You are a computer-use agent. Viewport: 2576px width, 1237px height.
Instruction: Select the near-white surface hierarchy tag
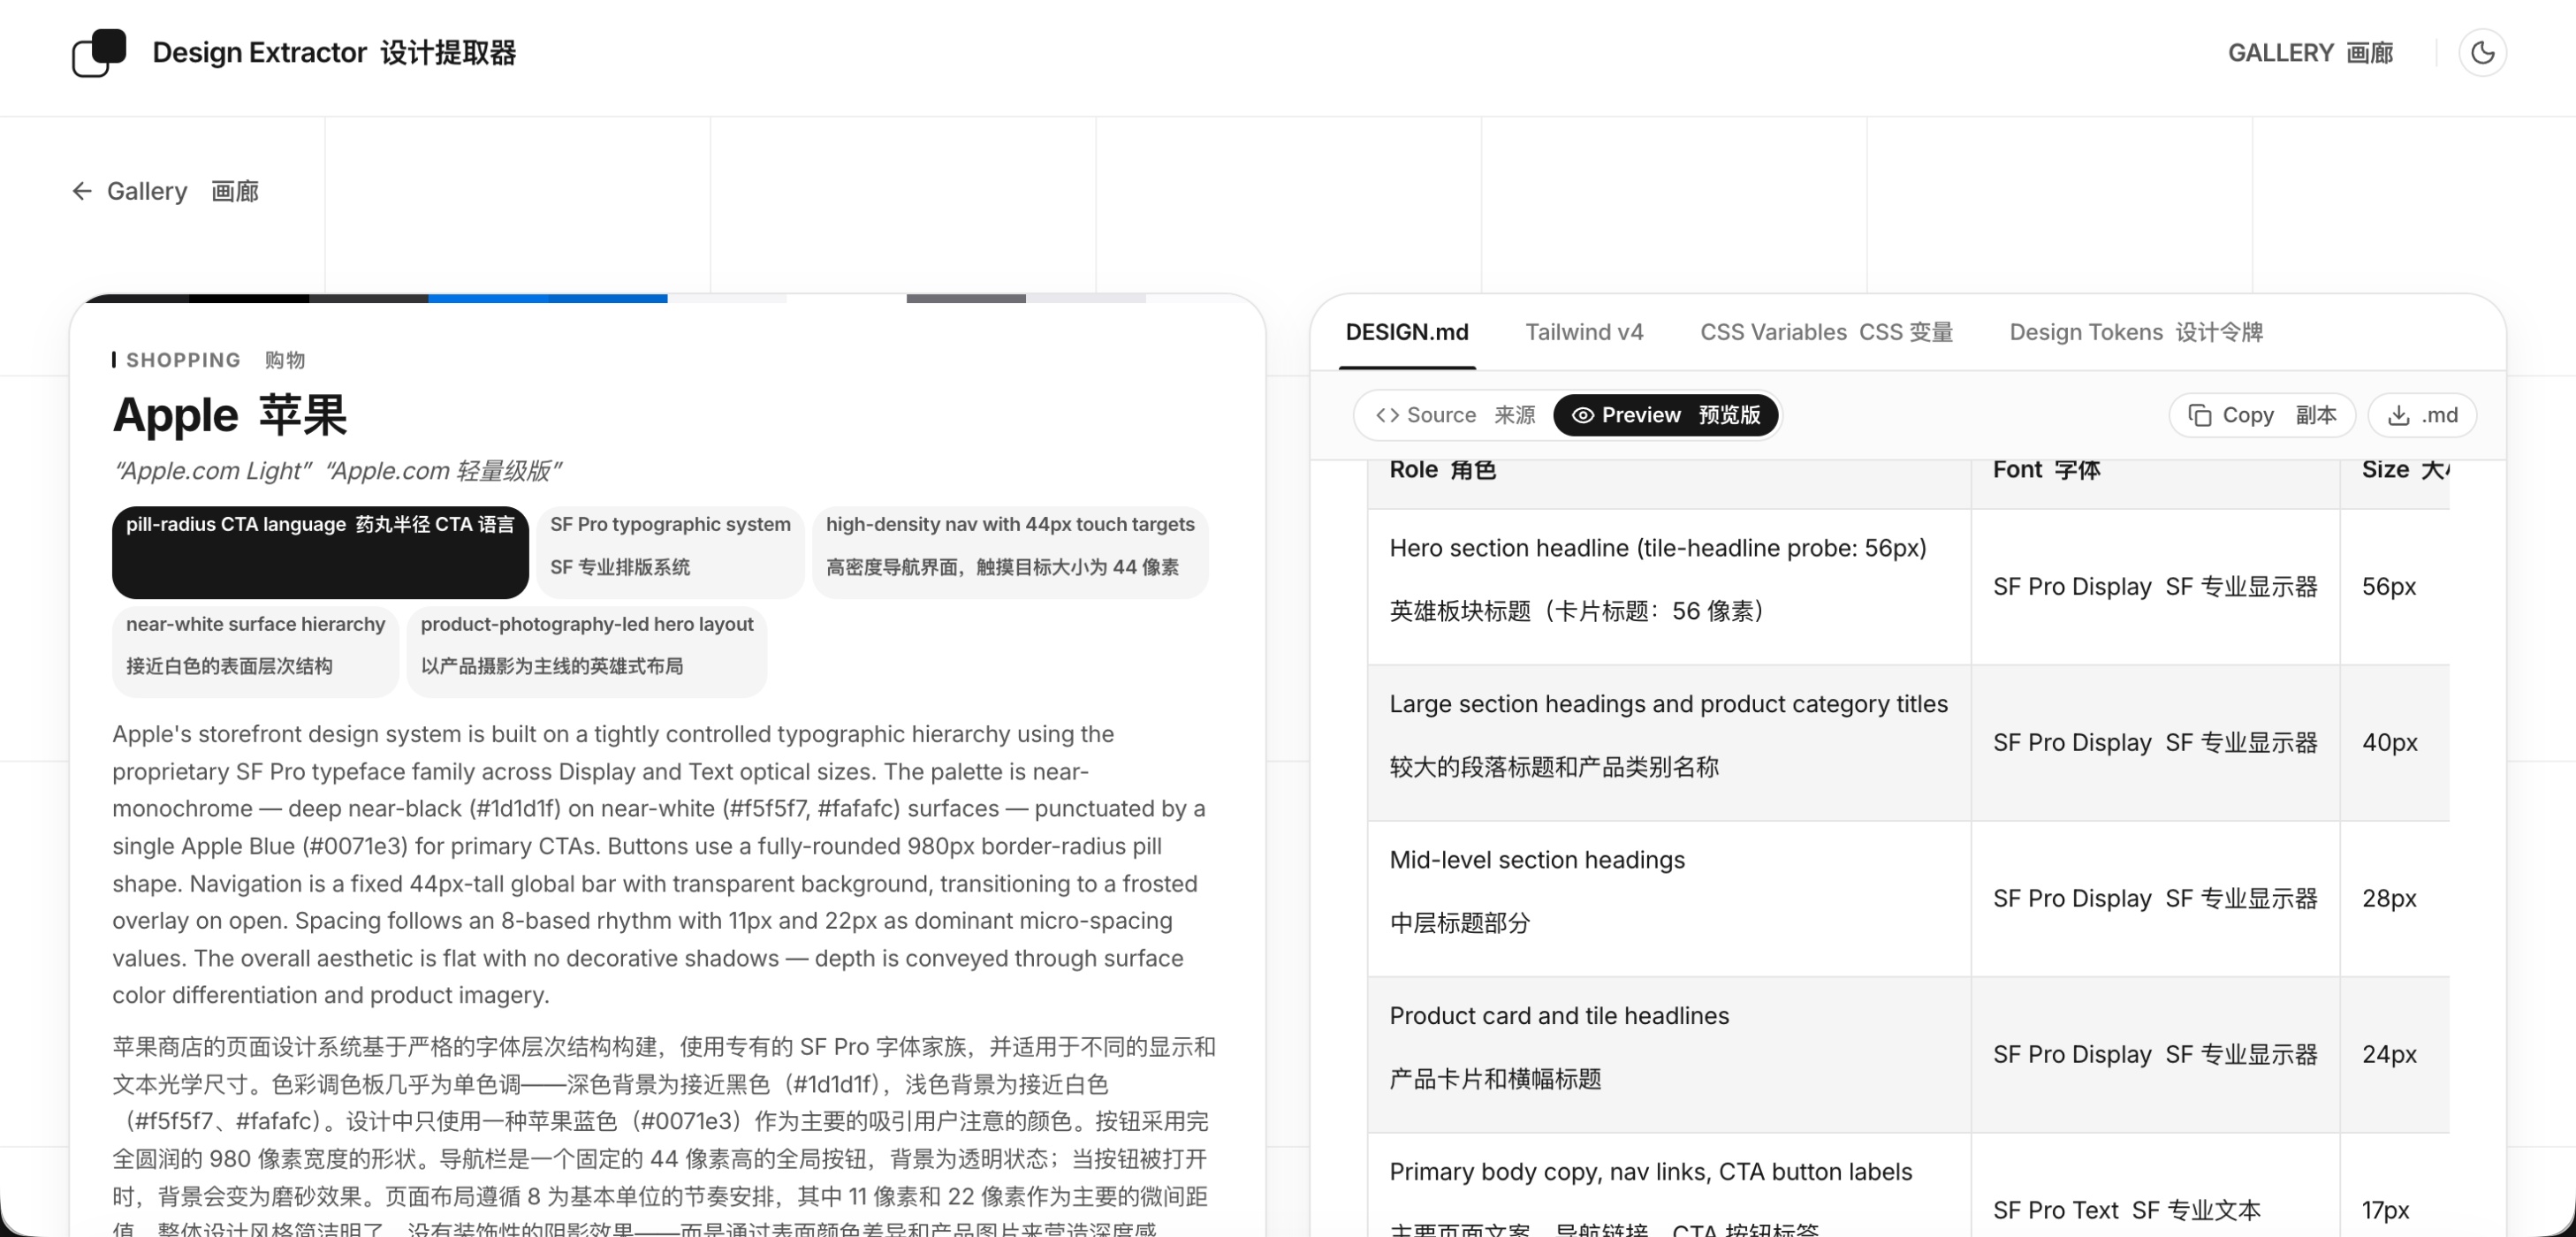click(x=255, y=651)
